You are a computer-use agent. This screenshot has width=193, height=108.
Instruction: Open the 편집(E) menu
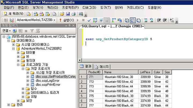(x=23, y=7)
